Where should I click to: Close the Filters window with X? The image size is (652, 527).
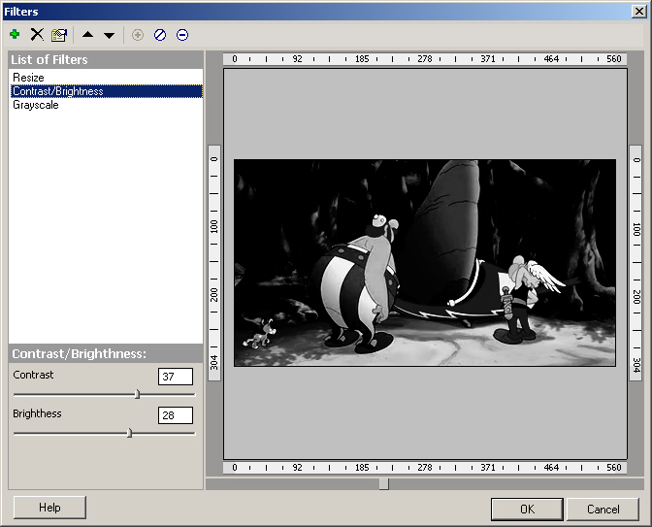[638, 12]
